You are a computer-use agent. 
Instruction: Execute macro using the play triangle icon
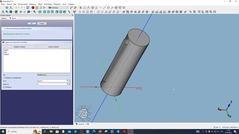click(44, 7)
